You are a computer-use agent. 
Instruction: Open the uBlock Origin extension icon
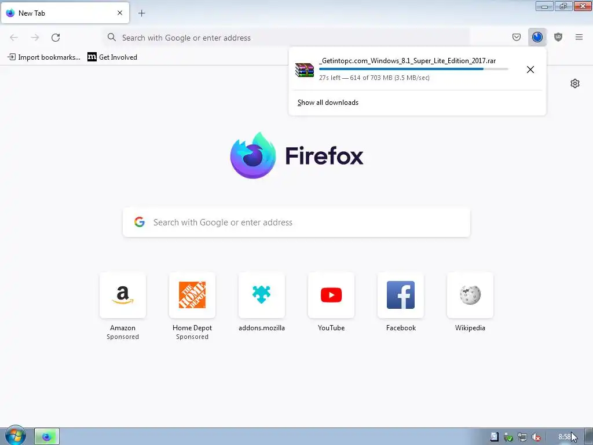[558, 37]
